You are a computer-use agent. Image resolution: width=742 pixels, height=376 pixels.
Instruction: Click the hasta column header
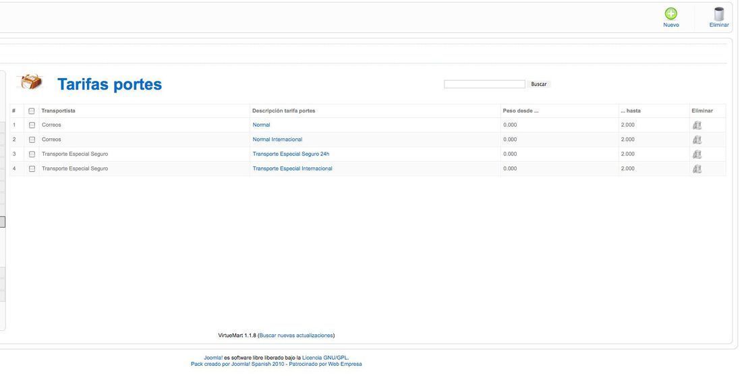pos(631,111)
